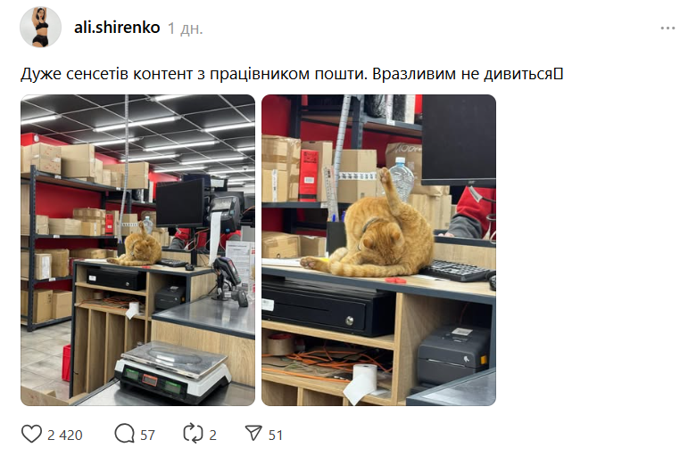Click the unrendered emoji at the caption's end
The image size is (680, 456).
pos(559,74)
